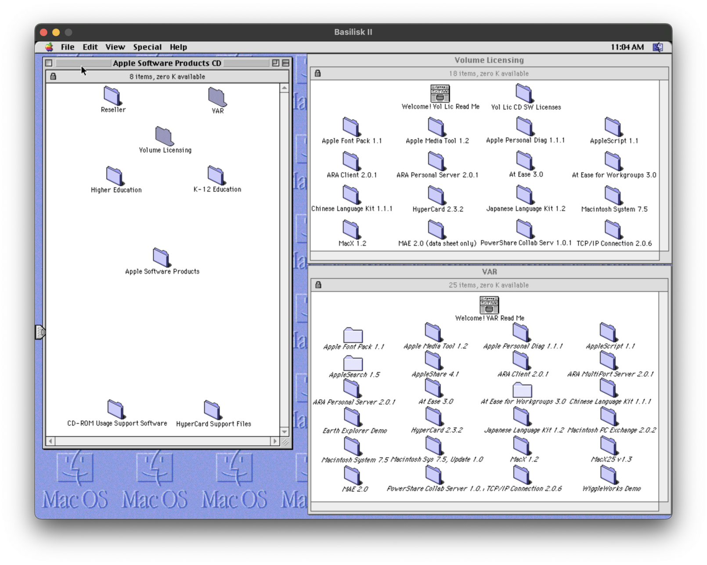Select MacX 1.2 folder in Volume Licensing
The width and height of the screenshot is (707, 565).
(x=351, y=229)
